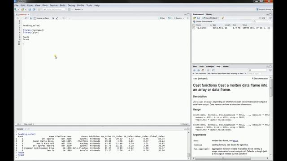Screen dimensions: 287x161
Task: Switch the Grid view dropdown
Action: [x=263, y=18]
